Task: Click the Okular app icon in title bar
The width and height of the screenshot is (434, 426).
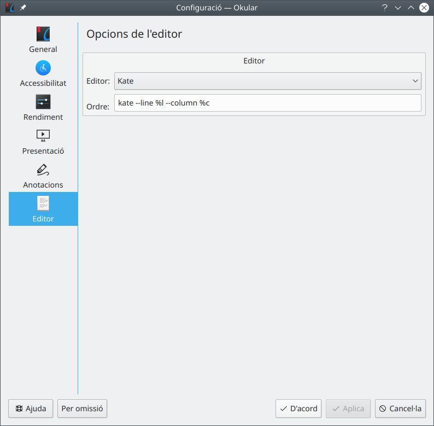Action: (x=9, y=8)
